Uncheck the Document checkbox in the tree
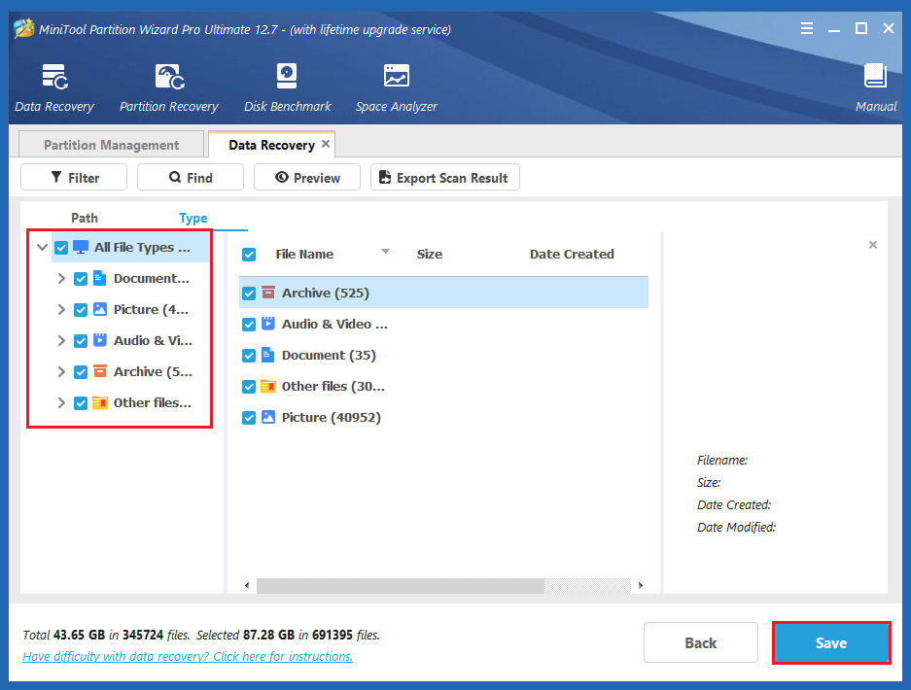Viewport: 911px width, 690px height. coord(81,279)
